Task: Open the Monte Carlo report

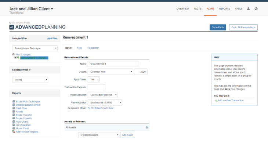Action: tap(22, 128)
